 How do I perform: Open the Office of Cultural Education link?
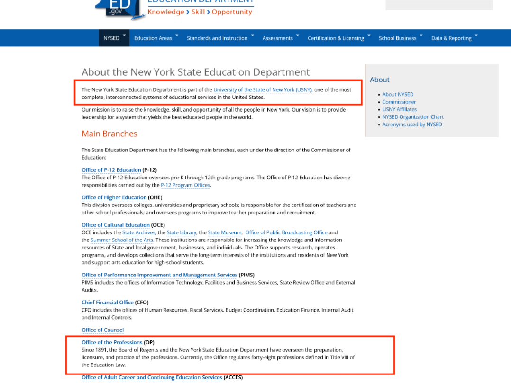[116, 225]
